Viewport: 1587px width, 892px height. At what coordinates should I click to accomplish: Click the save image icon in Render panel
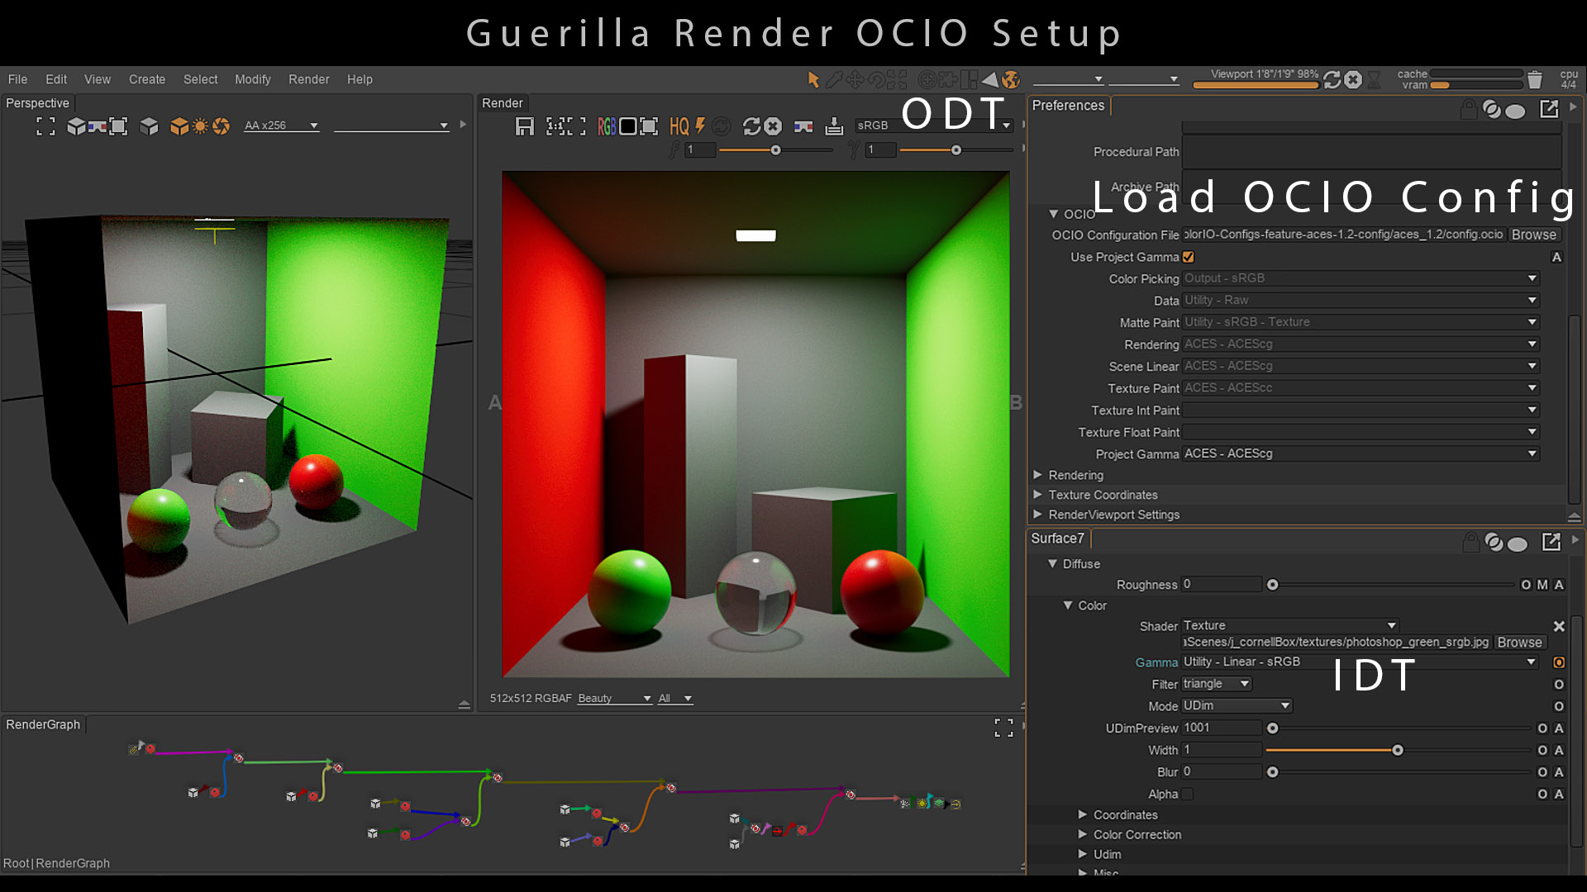point(524,126)
